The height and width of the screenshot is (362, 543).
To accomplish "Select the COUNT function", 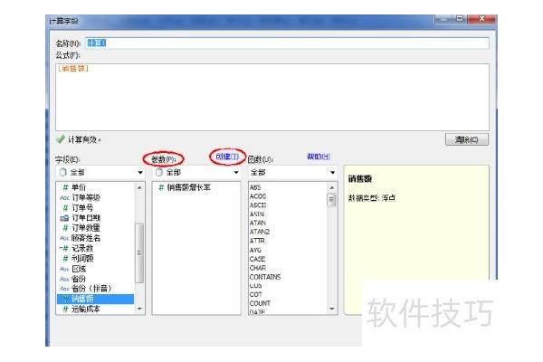I will coord(260,303).
